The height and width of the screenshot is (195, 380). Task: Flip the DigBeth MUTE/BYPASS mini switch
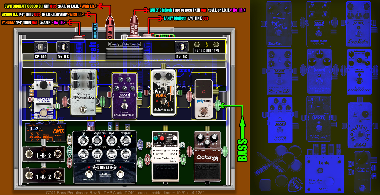coord(90,147)
